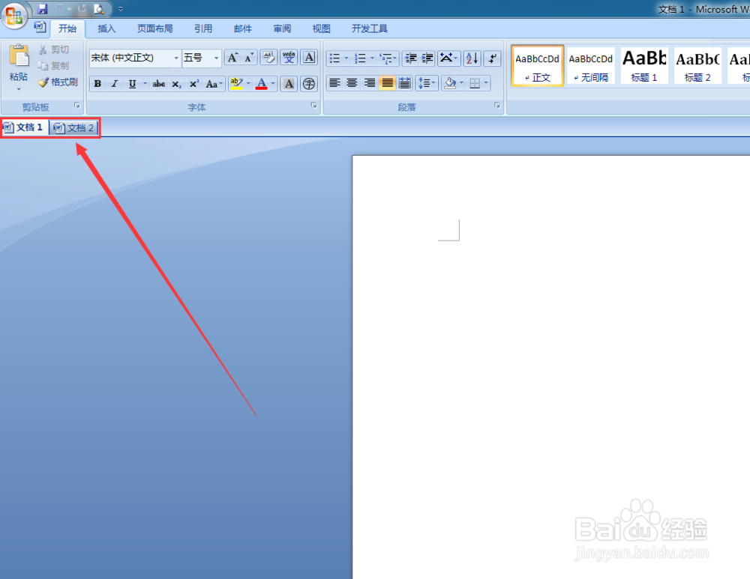
Task: Activate 格式刷 format painter
Action: click(x=58, y=82)
